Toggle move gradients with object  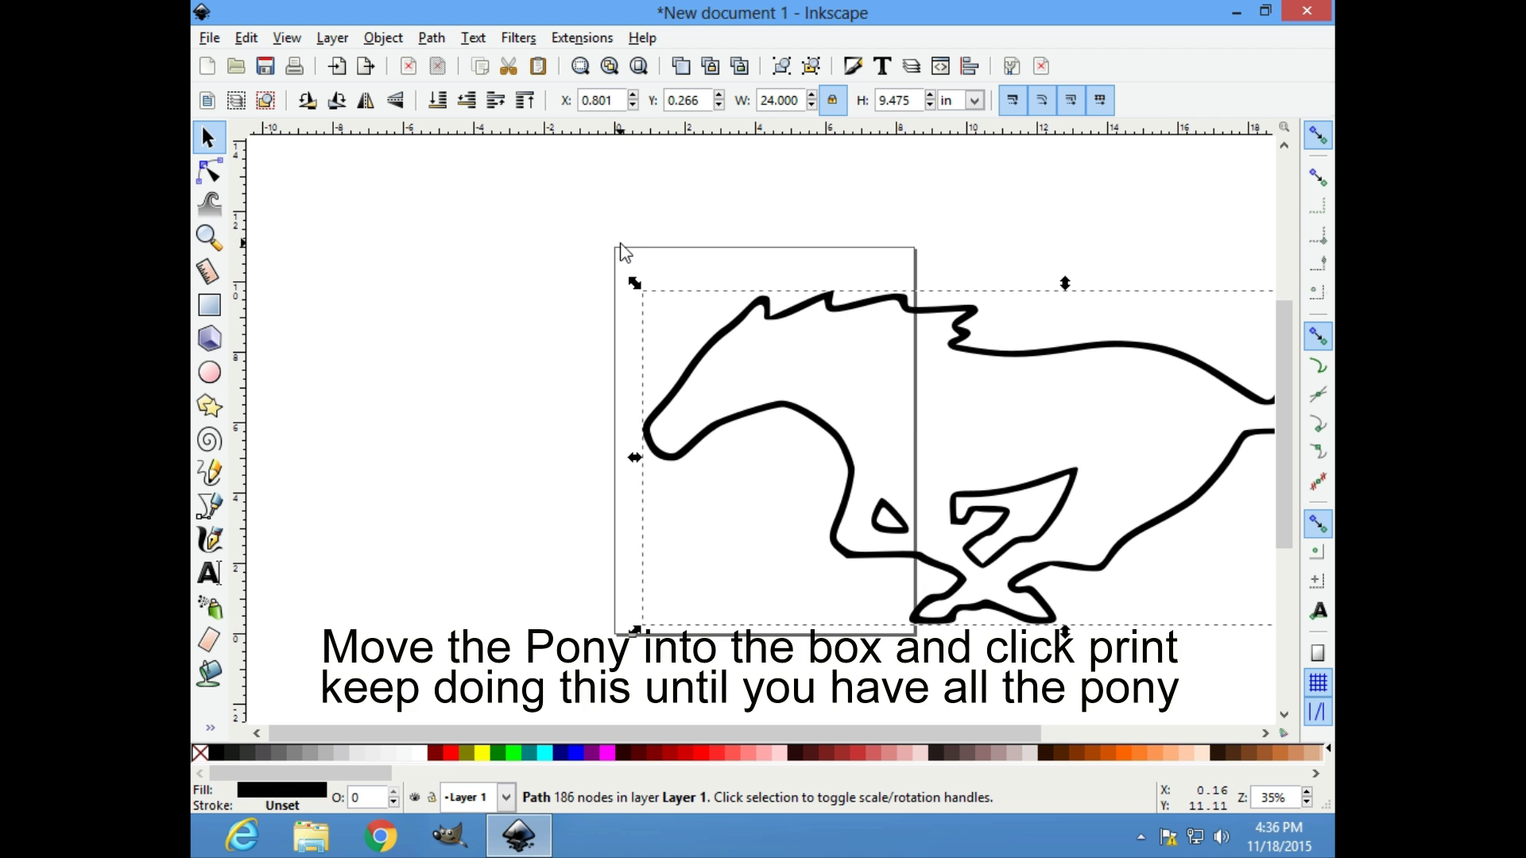(x=1071, y=100)
